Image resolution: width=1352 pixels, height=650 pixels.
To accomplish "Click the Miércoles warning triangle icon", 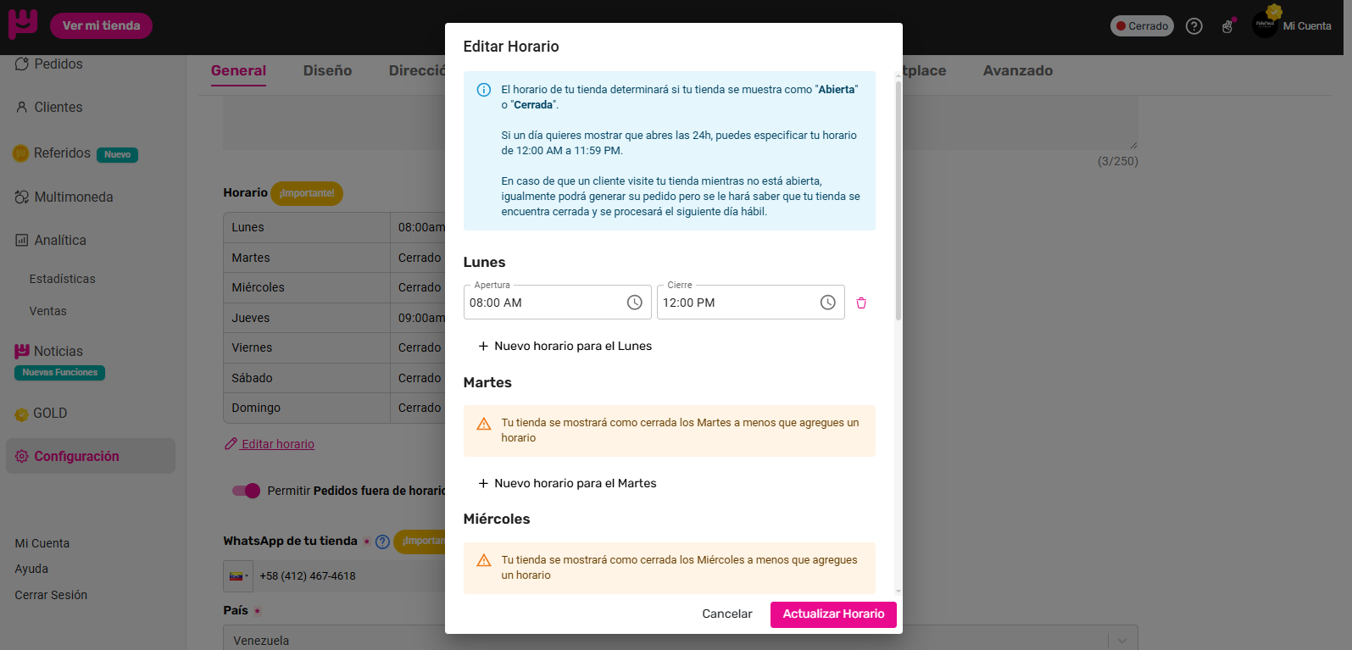I will (x=484, y=561).
